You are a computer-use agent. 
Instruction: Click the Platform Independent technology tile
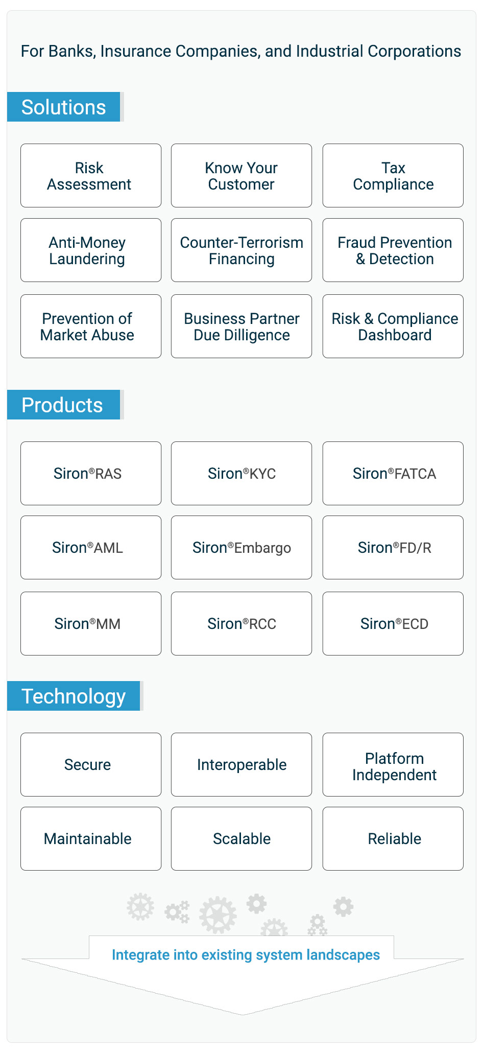point(393,764)
